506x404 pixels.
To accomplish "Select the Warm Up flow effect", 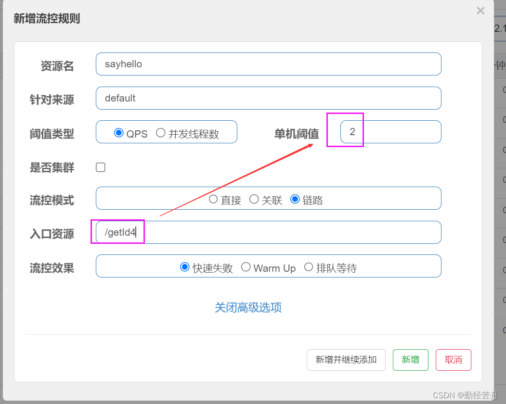I will point(246,267).
